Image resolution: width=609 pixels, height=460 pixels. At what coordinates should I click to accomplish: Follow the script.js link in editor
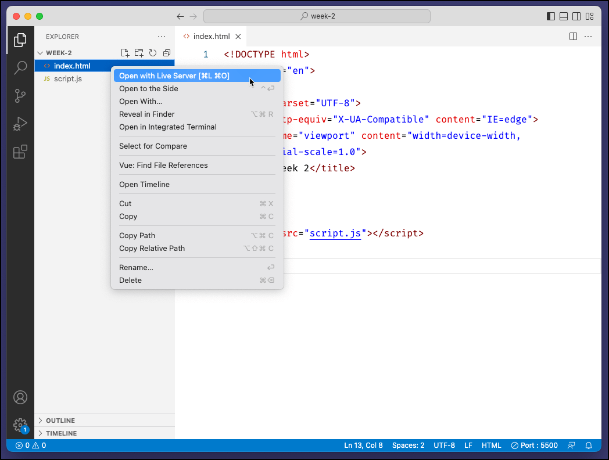tap(335, 233)
